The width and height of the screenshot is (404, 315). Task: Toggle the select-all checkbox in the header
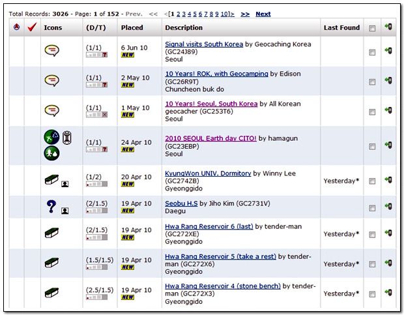pos(372,28)
